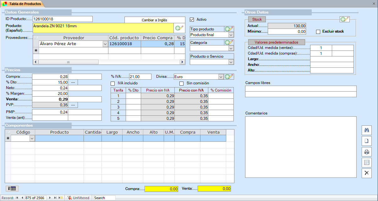Viewport: 378px width, 201px height.
Task: Click the table import icon below Componentes
Action: (x=12, y=188)
